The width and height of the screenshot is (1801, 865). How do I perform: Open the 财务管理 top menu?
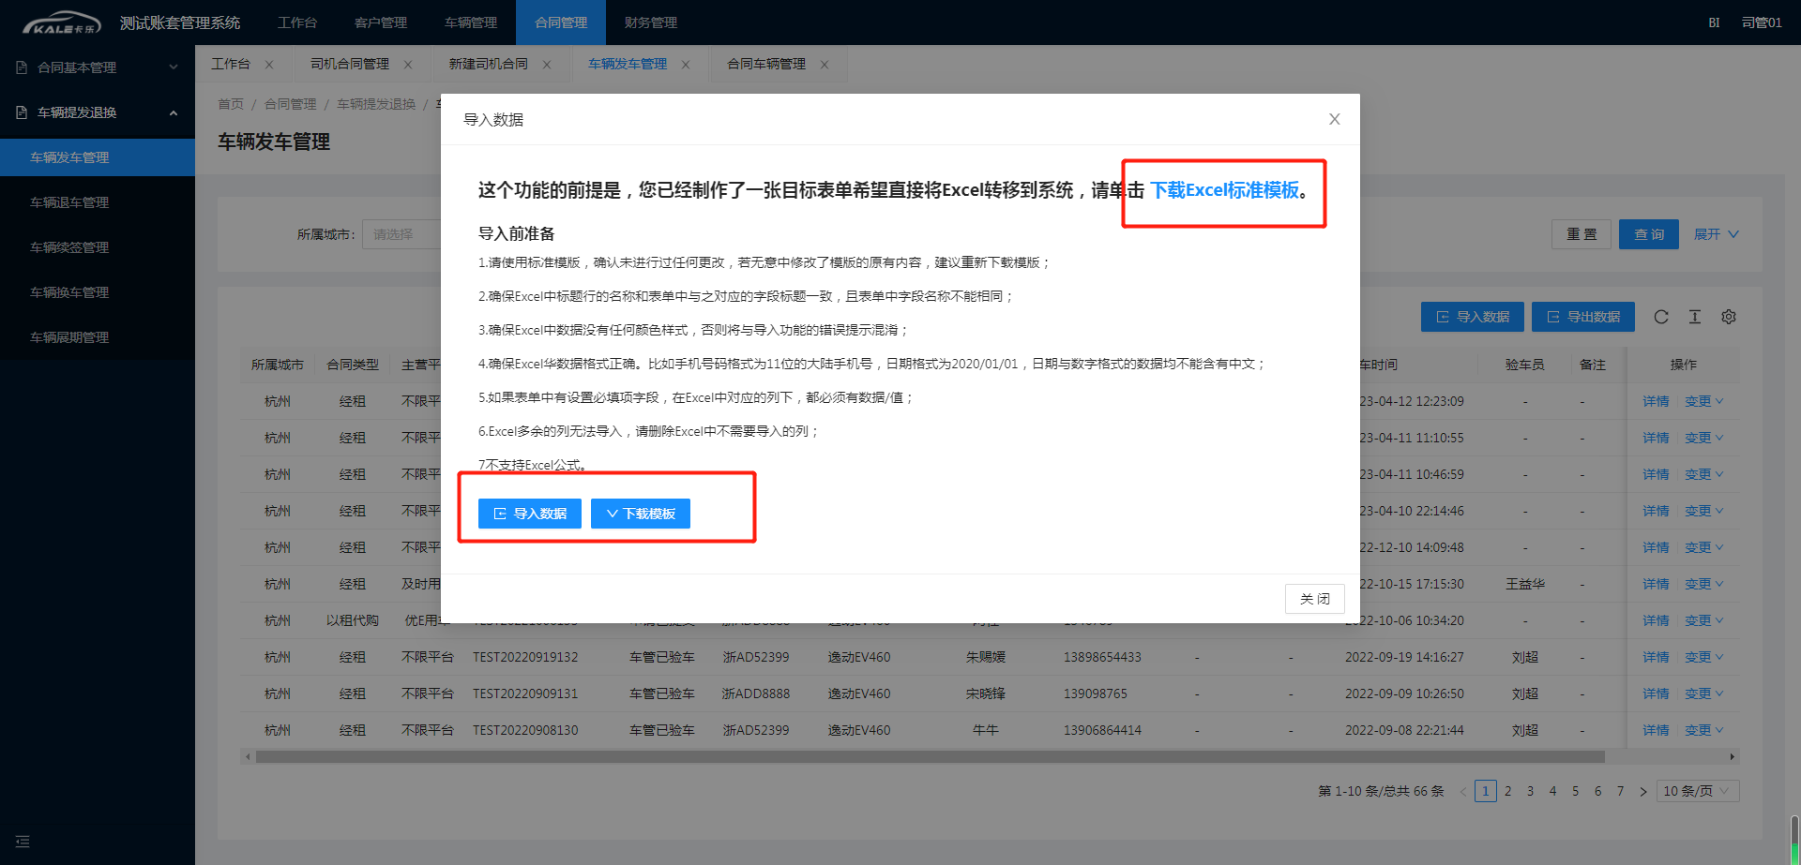click(650, 22)
